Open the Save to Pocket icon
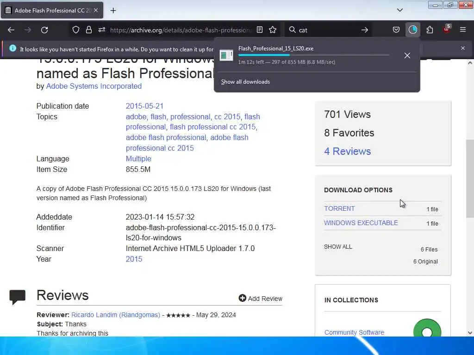 click(396, 30)
